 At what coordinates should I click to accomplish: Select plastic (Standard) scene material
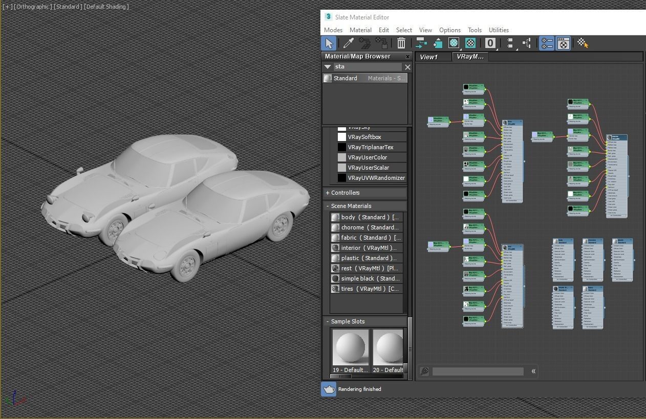tap(367, 258)
